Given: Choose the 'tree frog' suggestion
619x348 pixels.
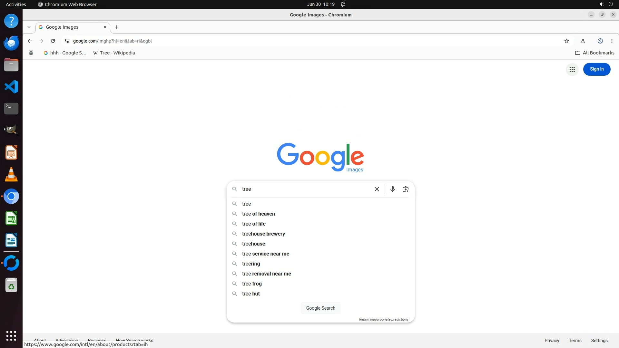Looking at the screenshot, I should click(252, 284).
